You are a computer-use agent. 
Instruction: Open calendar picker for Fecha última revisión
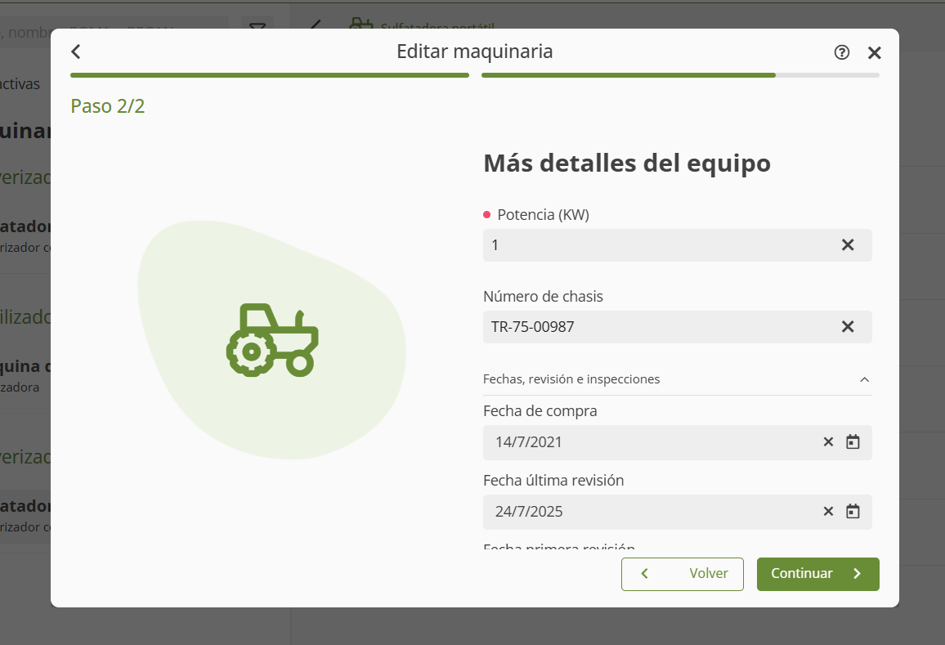tap(853, 512)
